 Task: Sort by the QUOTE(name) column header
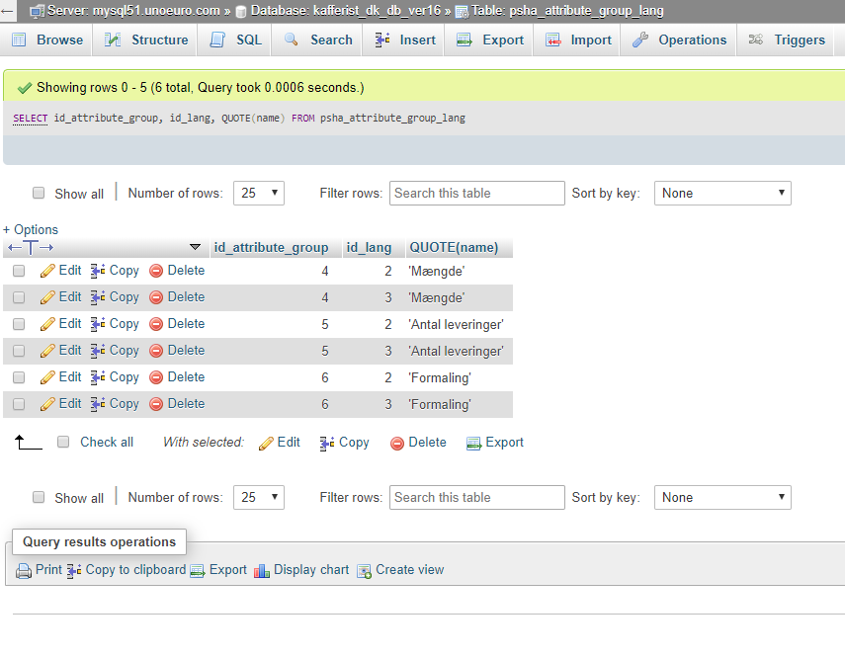[454, 248]
